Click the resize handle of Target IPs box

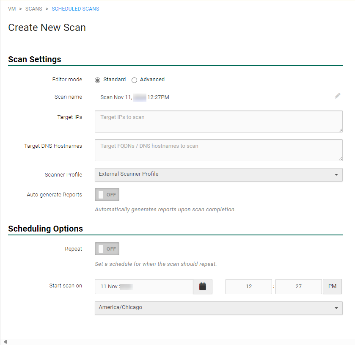340,130
